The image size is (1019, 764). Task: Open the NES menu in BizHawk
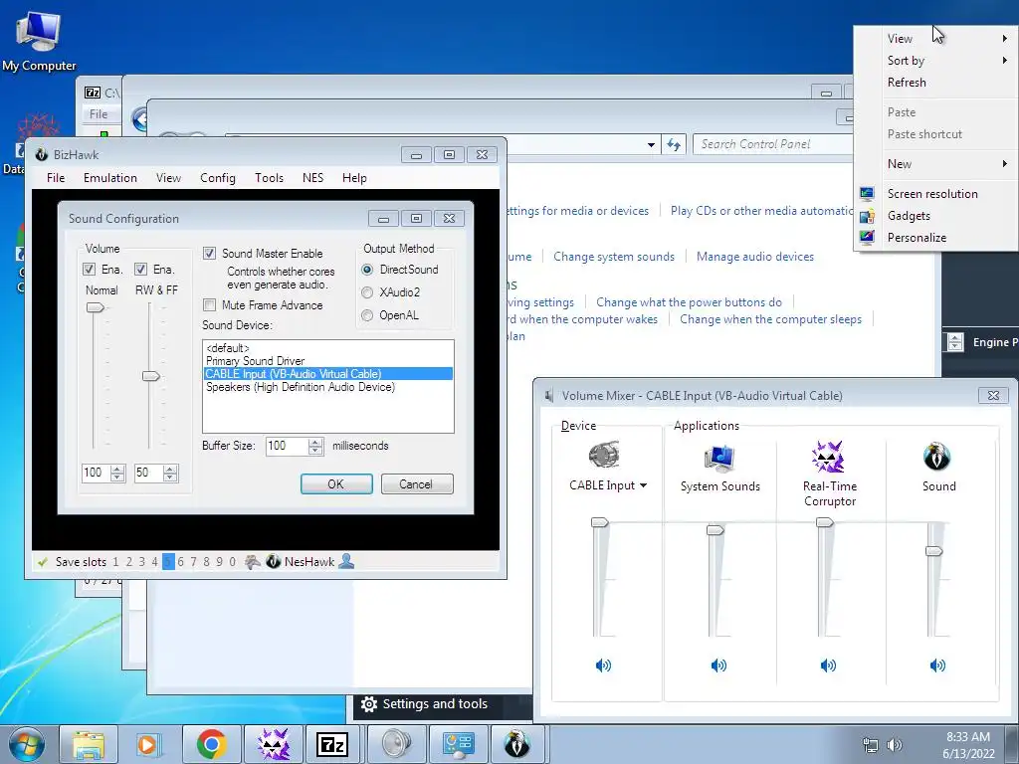tap(312, 178)
